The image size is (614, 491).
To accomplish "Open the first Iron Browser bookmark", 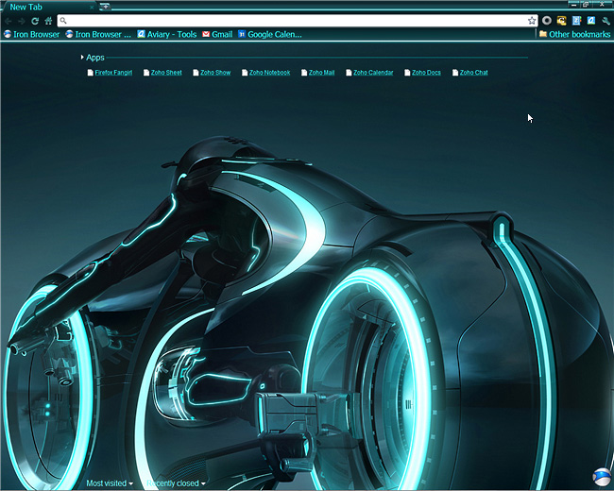I will [32, 34].
